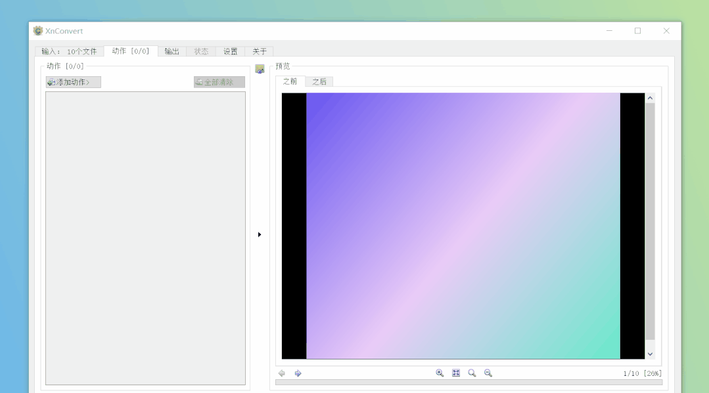Click the progress bar below the preview
The width and height of the screenshot is (709, 393).
(x=469, y=382)
